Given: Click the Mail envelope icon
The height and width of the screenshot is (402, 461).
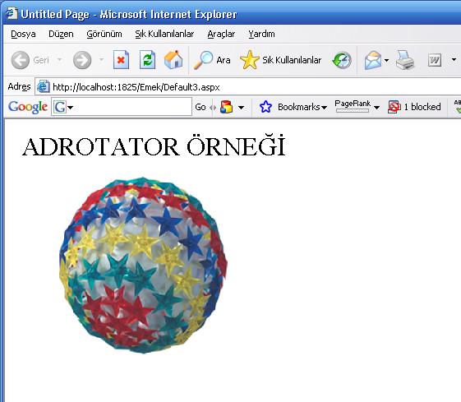Looking at the screenshot, I should (373, 60).
